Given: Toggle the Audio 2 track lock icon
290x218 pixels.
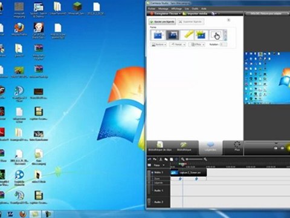Looking at the screenshot, I should [149, 201].
